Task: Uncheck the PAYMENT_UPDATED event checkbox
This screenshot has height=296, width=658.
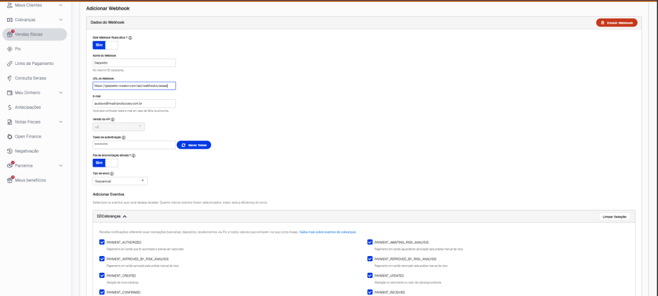Action: tap(369, 275)
